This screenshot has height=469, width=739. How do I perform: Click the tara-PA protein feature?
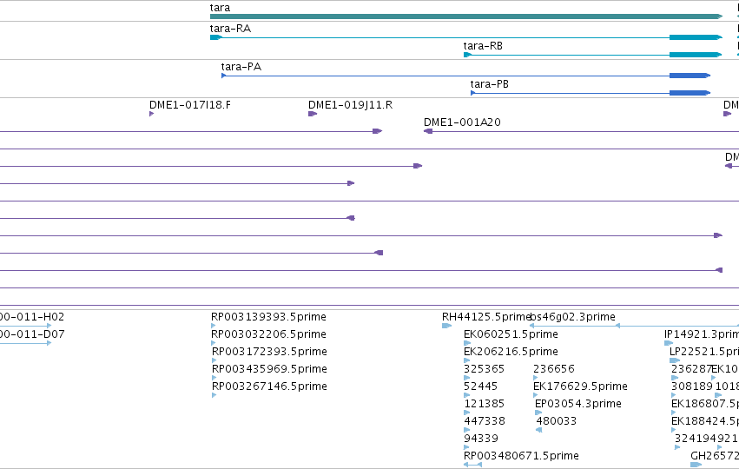pyautogui.click(x=466, y=76)
